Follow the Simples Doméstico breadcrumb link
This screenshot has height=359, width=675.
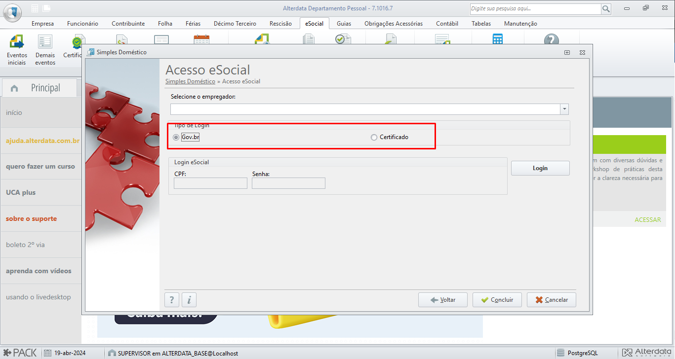(x=190, y=81)
